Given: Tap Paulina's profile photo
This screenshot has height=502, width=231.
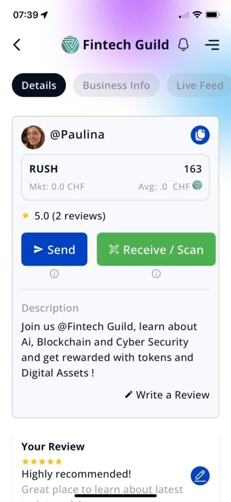Looking at the screenshot, I should point(33,137).
